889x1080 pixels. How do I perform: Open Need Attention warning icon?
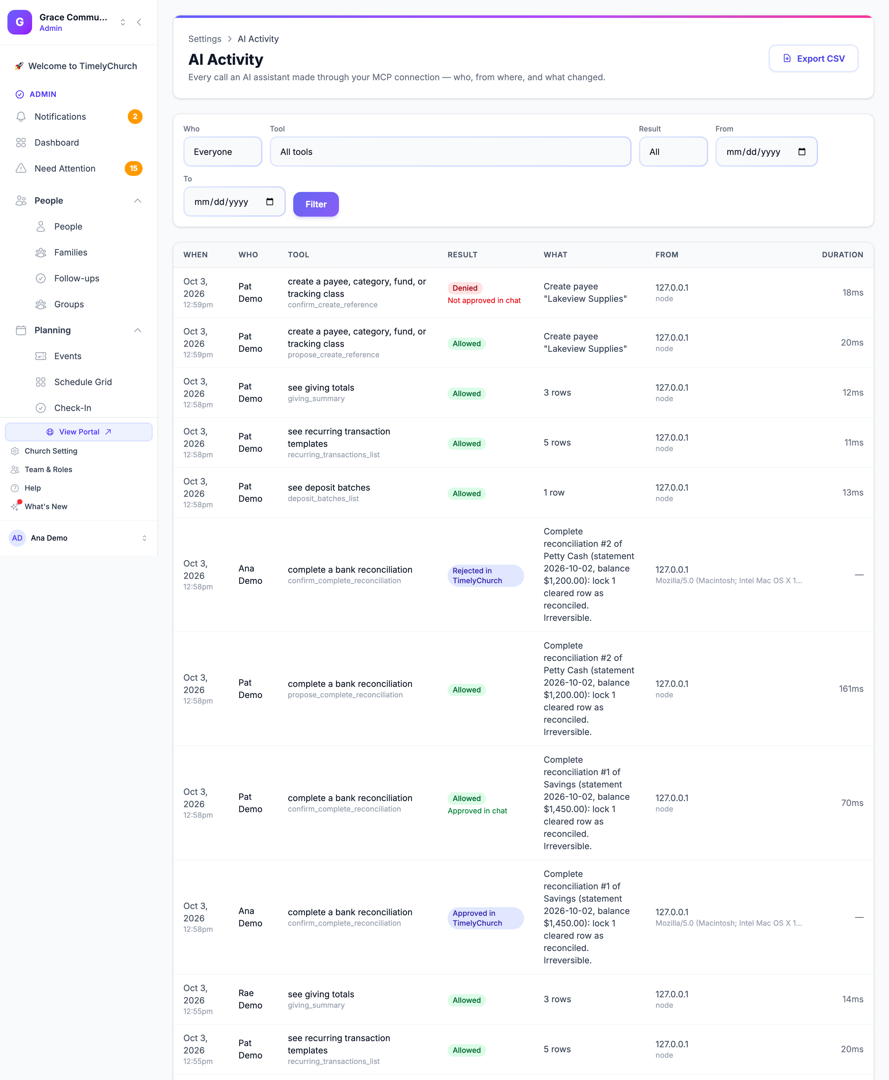(21, 168)
